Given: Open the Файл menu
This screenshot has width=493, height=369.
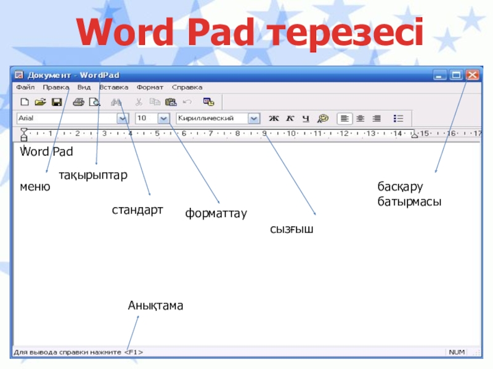Looking at the screenshot, I should pyautogui.click(x=25, y=87).
